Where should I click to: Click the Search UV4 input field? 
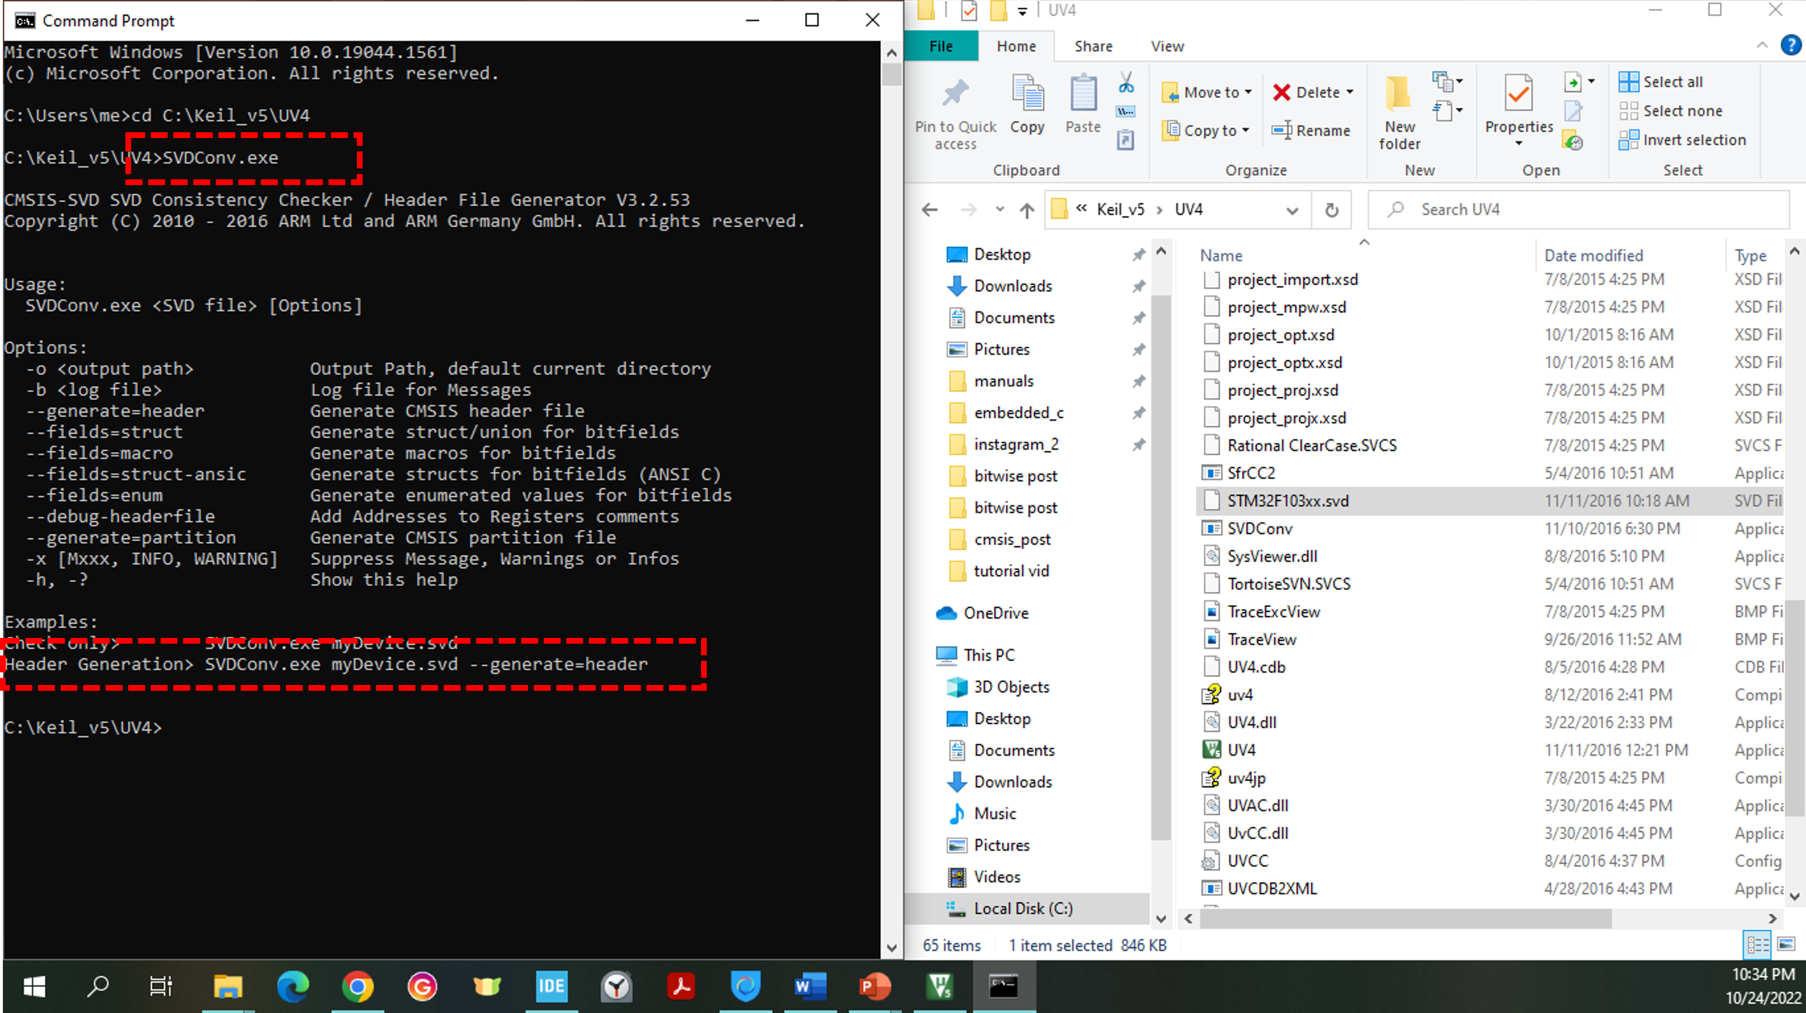[1579, 210]
